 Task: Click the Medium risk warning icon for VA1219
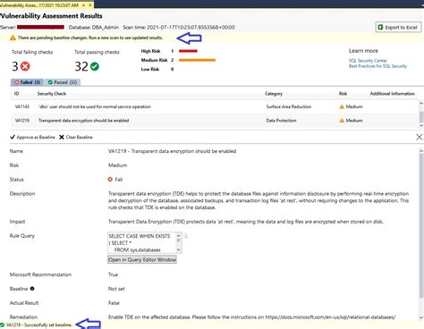[342, 121]
